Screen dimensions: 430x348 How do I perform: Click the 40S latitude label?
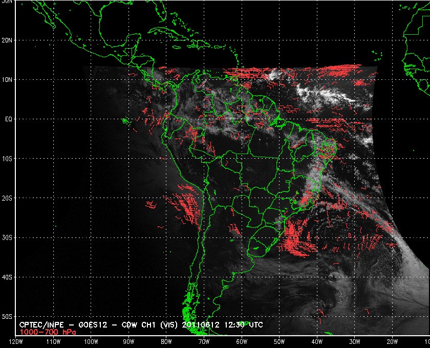(x=7, y=277)
